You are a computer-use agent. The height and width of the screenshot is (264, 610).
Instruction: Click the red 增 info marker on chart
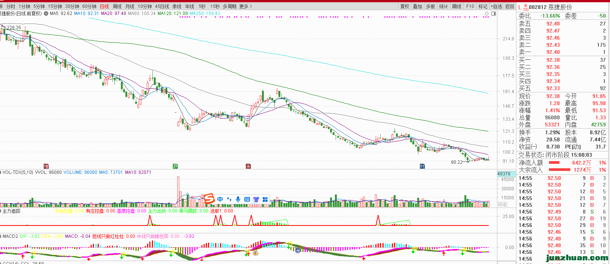tap(46, 166)
